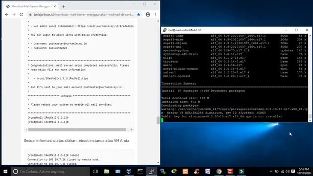This screenshot has width=313, height=176.
Task: Switch to the PuTTY taskbar icon
Action: click(152, 172)
